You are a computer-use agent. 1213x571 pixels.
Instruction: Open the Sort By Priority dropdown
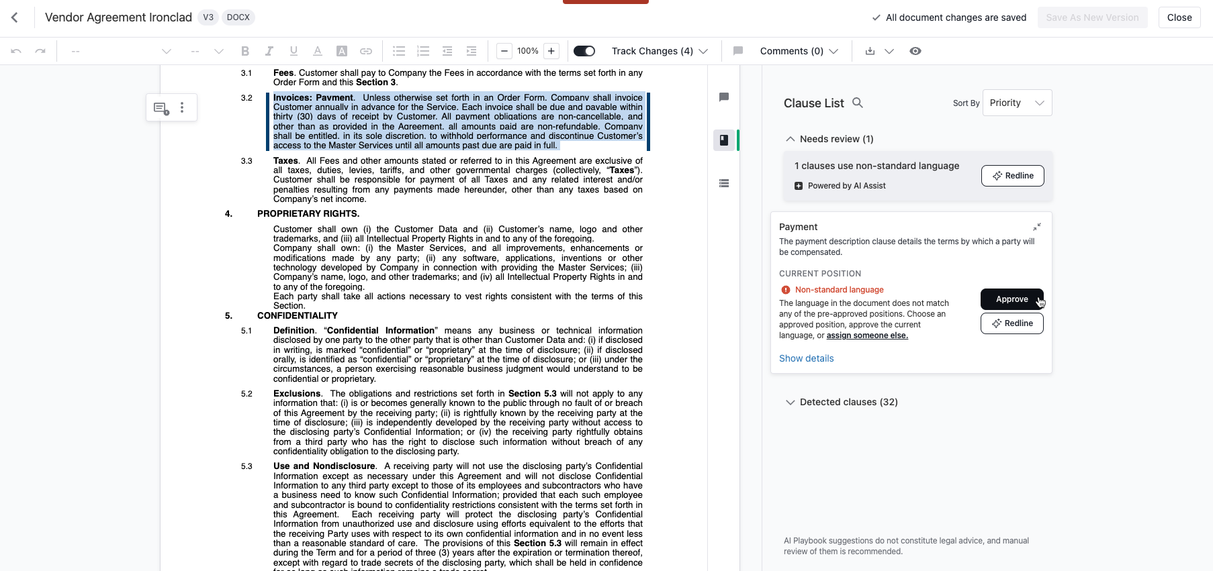pyautogui.click(x=1017, y=103)
